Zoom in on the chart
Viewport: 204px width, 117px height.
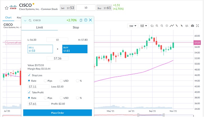(157, 26)
